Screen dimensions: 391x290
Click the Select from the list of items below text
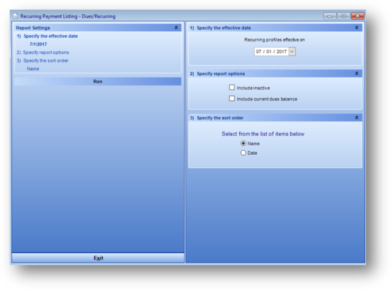coord(263,134)
